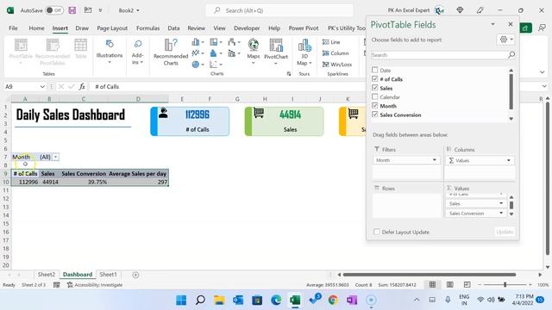Insert a Column sparkline

[336, 53]
